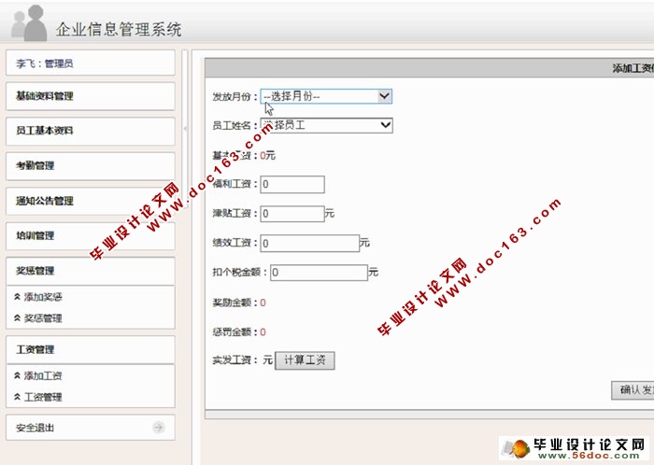Open 基础资料管理 menu section

(91, 96)
